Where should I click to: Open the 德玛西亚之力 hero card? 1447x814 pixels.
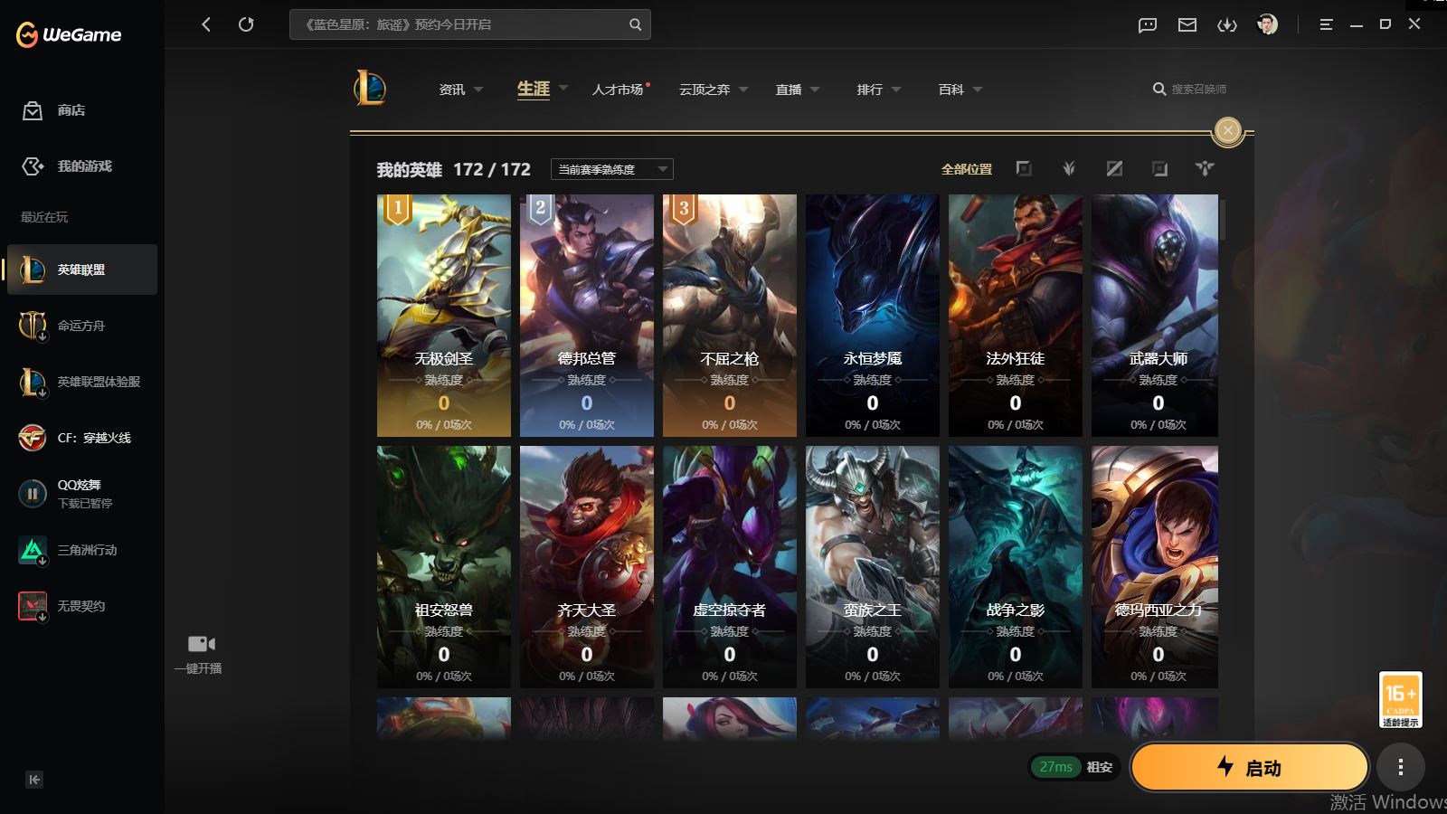(x=1155, y=567)
